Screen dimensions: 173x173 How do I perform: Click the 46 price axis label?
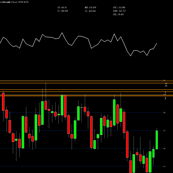coord(164,148)
